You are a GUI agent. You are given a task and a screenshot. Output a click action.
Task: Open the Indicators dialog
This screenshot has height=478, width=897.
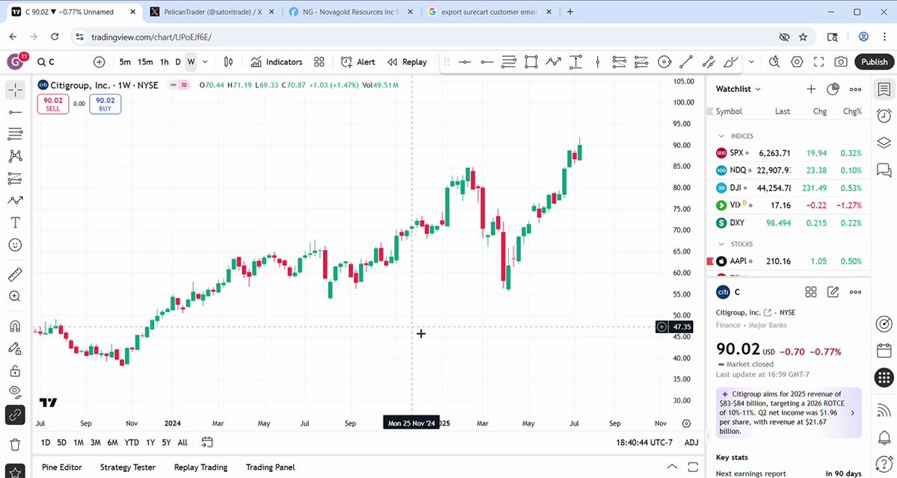click(x=277, y=62)
